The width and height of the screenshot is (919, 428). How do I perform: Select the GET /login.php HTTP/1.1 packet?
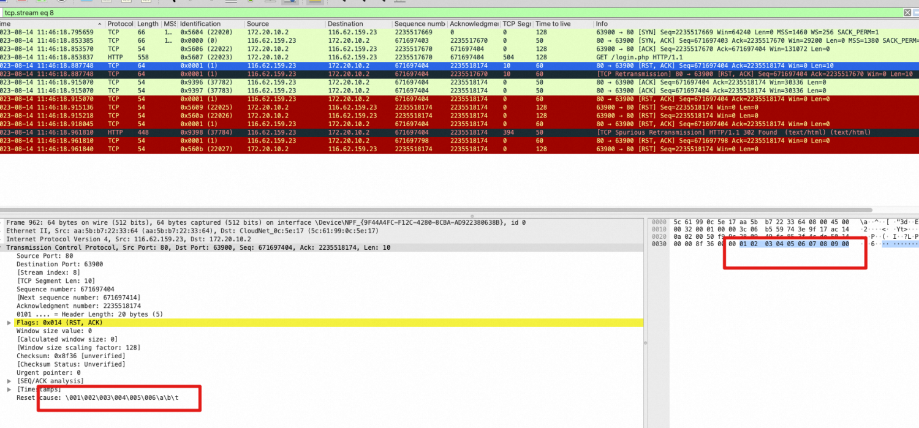[459, 57]
